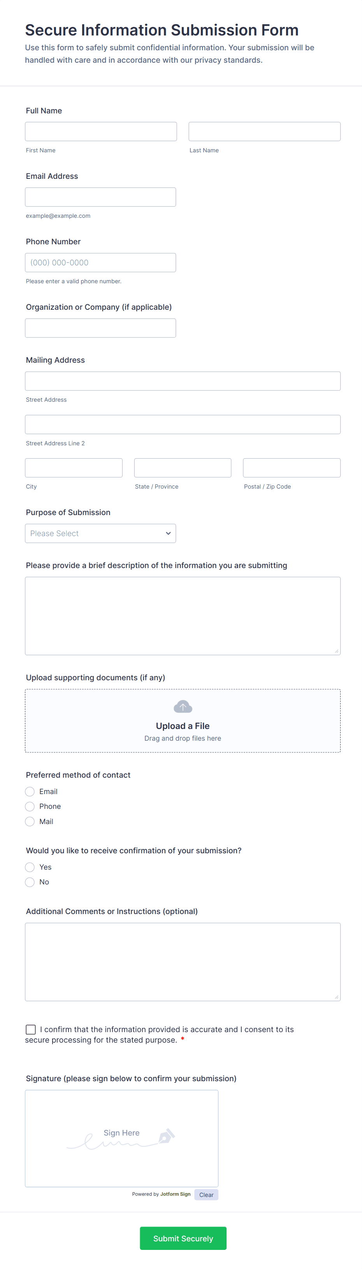Focus the First Name input field

pos(101,132)
